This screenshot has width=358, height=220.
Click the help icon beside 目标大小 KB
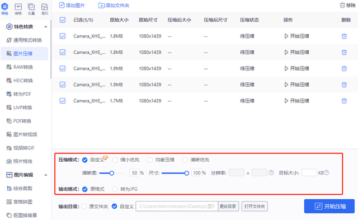pos(327,172)
